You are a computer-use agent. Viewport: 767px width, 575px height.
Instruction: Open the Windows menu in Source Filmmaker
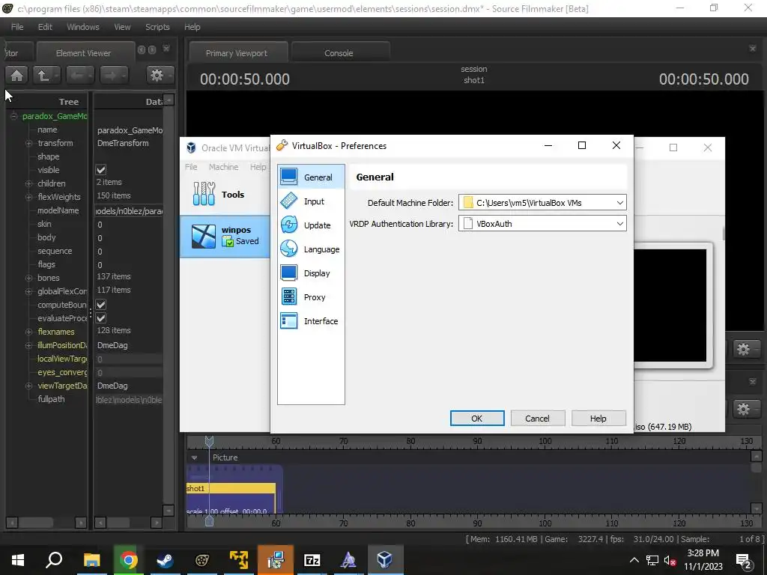coord(82,27)
